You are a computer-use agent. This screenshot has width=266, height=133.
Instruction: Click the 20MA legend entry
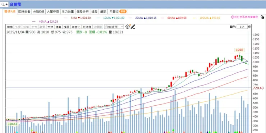coord(142,18)
